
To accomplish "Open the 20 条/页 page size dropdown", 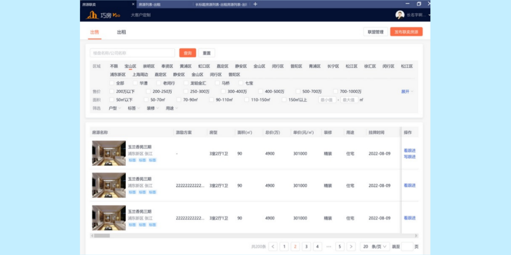I will tap(375, 246).
